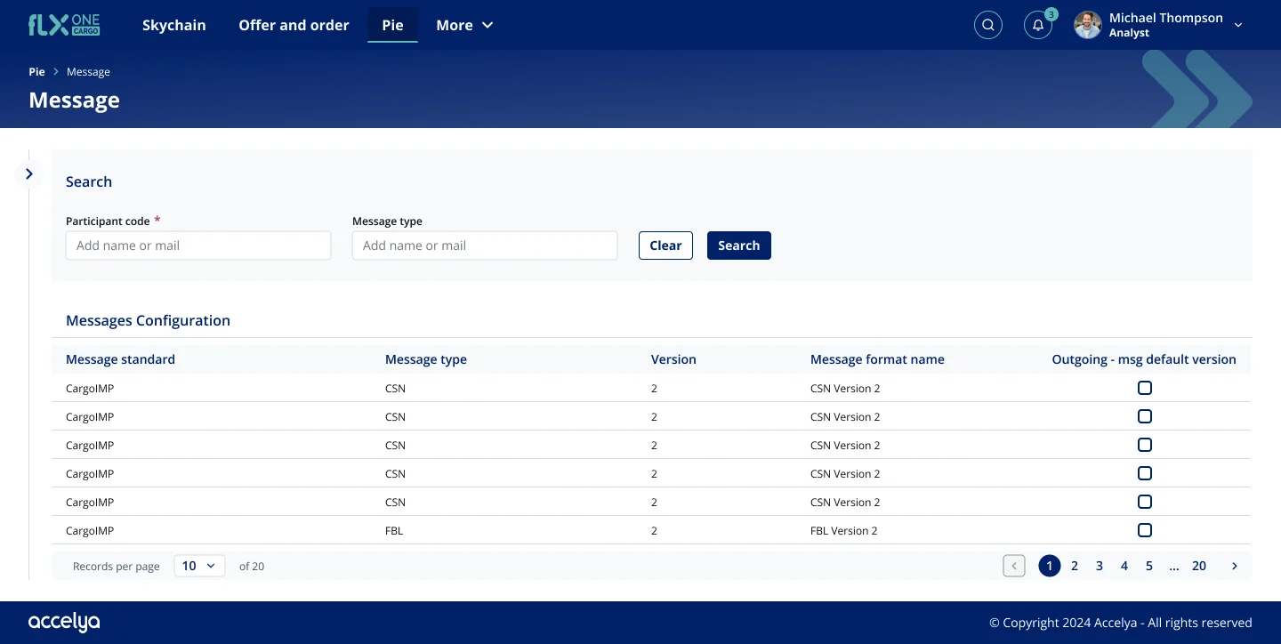
Task: Click the Message breadcrumb text
Action: tap(89, 72)
